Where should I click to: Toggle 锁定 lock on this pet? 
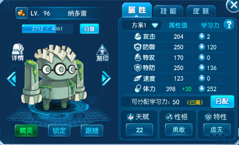pos(59,131)
